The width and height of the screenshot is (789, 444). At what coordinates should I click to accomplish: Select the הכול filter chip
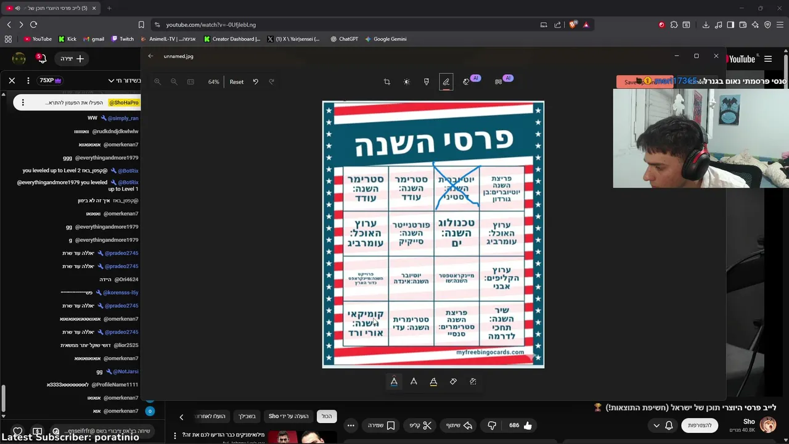pyautogui.click(x=327, y=416)
